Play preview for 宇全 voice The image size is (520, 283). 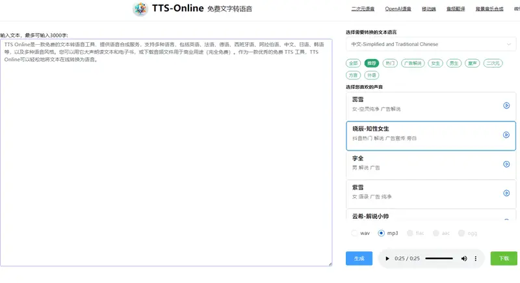point(506,164)
